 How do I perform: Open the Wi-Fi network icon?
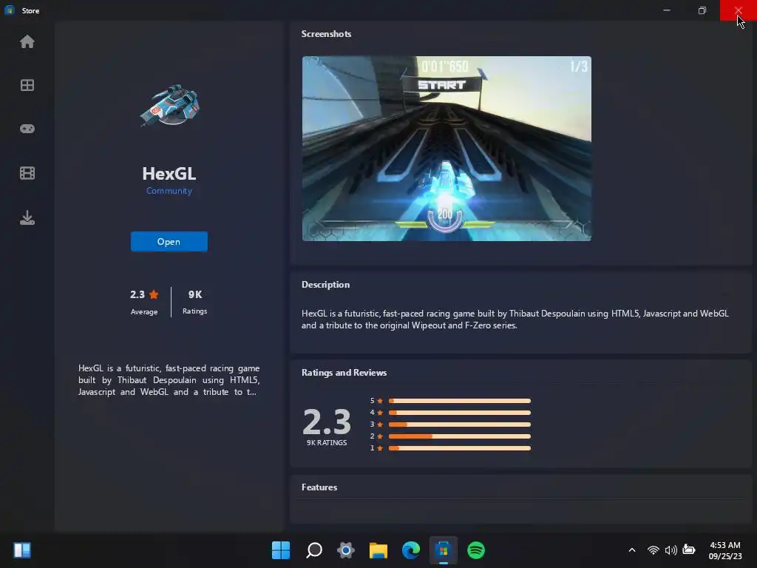tap(654, 550)
